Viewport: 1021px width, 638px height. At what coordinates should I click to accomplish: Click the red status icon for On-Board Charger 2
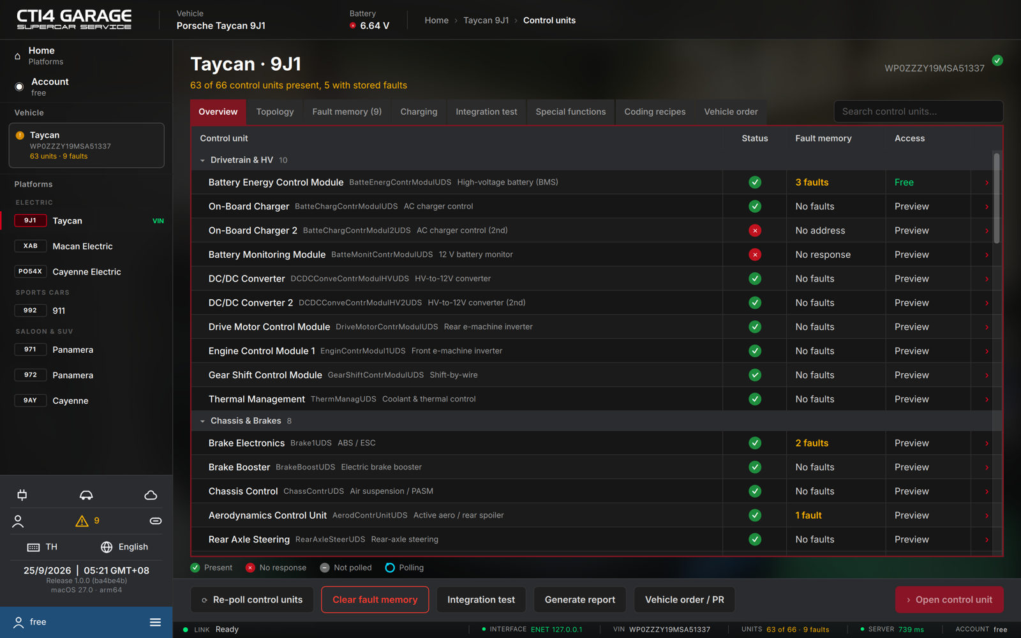coord(755,230)
